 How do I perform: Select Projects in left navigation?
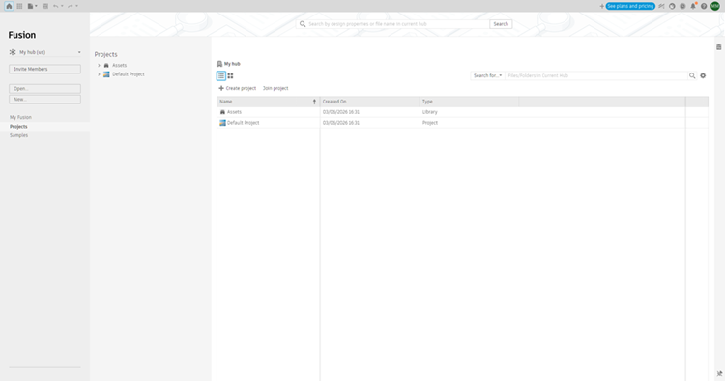[18, 127]
